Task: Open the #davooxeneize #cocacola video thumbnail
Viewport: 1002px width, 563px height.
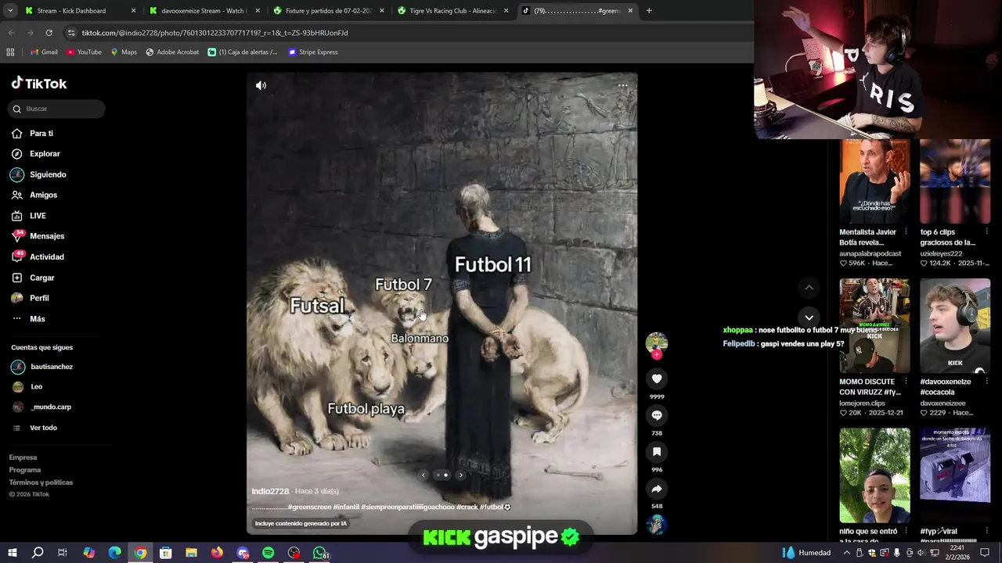Action: pyautogui.click(x=955, y=325)
